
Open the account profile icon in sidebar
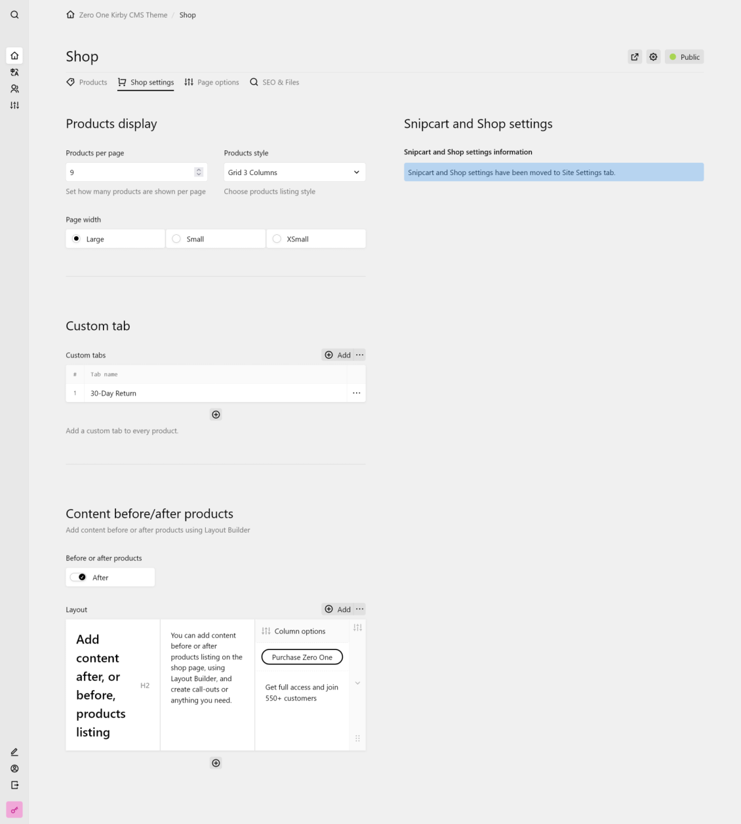click(14, 768)
